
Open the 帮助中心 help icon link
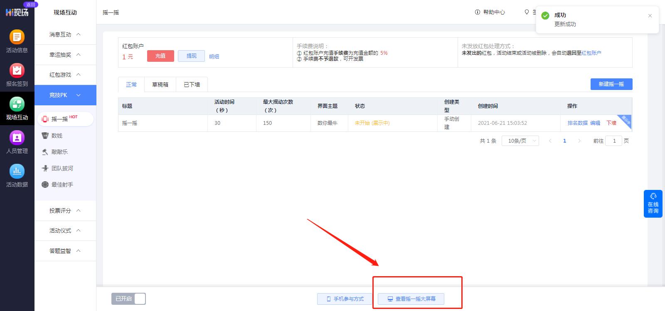[490, 12]
